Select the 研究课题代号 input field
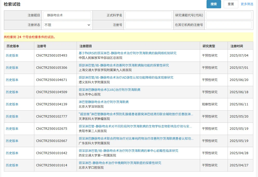 click(x=228, y=15)
